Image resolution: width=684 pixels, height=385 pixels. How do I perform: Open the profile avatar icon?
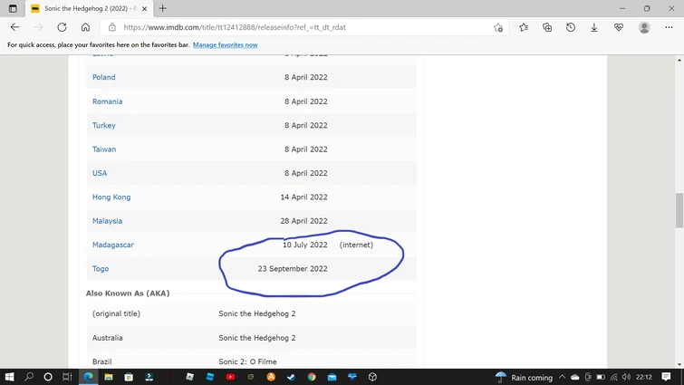[644, 27]
